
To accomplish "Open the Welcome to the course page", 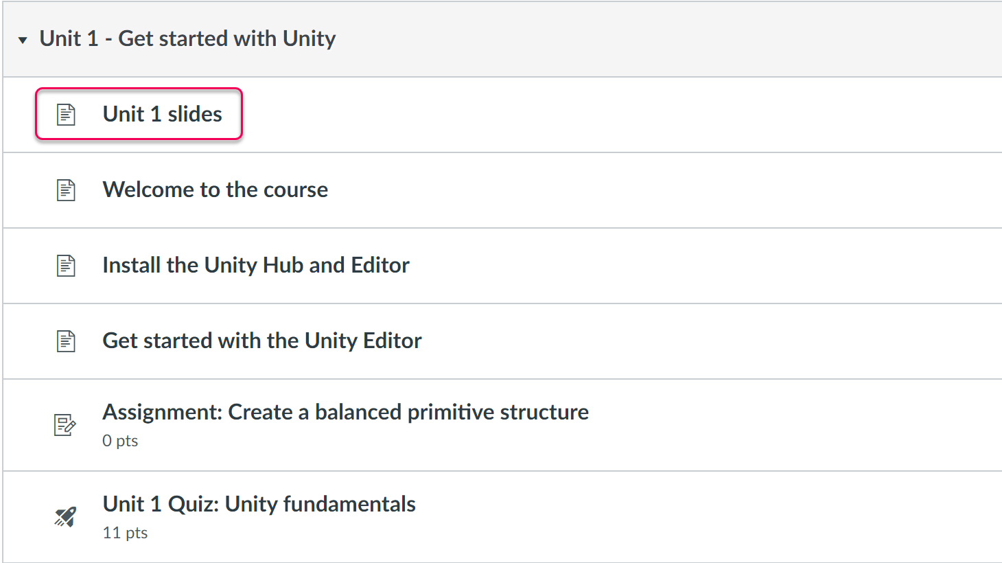I will (215, 189).
